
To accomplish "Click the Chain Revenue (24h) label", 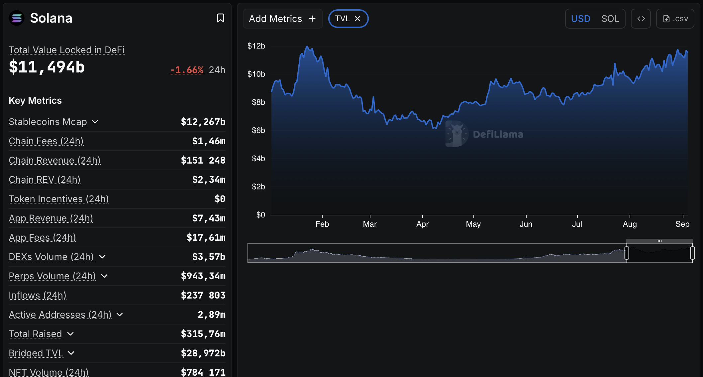I will coord(55,160).
